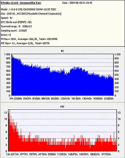Click the "PI Max= 1016" statistics line
Screen dimensions: 125x158
29,39
